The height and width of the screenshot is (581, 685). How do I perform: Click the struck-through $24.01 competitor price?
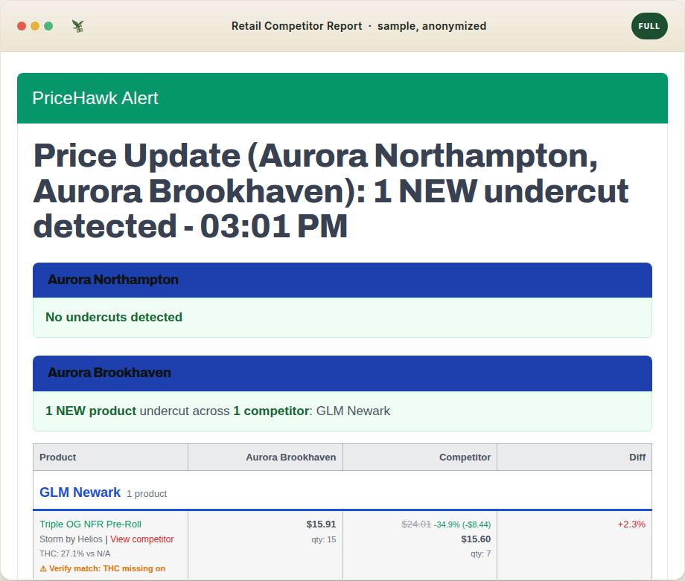pyautogui.click(x=416, y=524)
